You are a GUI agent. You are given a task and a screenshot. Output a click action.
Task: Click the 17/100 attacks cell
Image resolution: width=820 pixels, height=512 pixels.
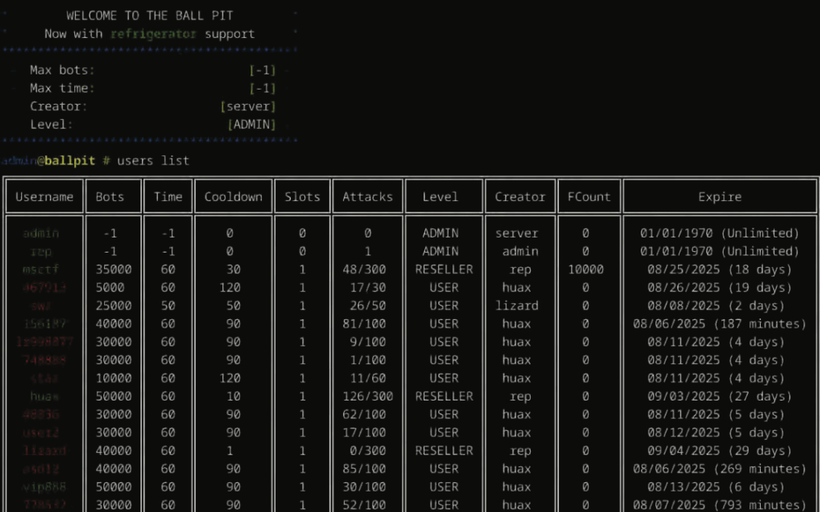tap(364, 433)
